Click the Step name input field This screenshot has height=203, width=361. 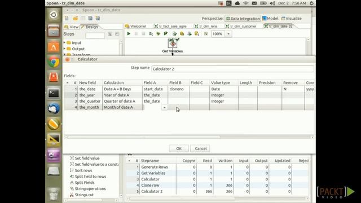click(x=232, y=69)
